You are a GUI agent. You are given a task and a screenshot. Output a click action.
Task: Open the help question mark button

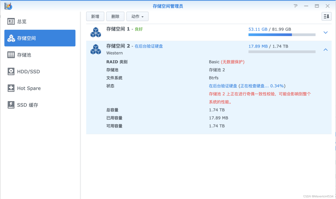coord(296,6)
